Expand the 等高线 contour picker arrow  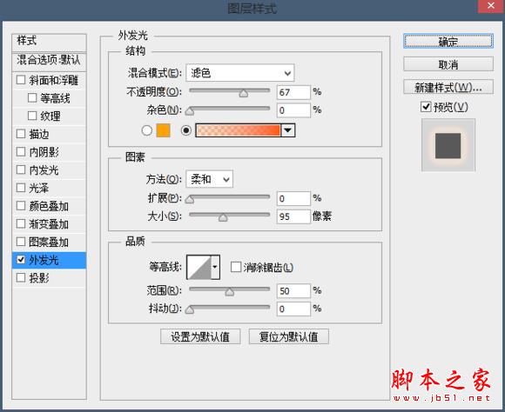click(x=215, y=267)
